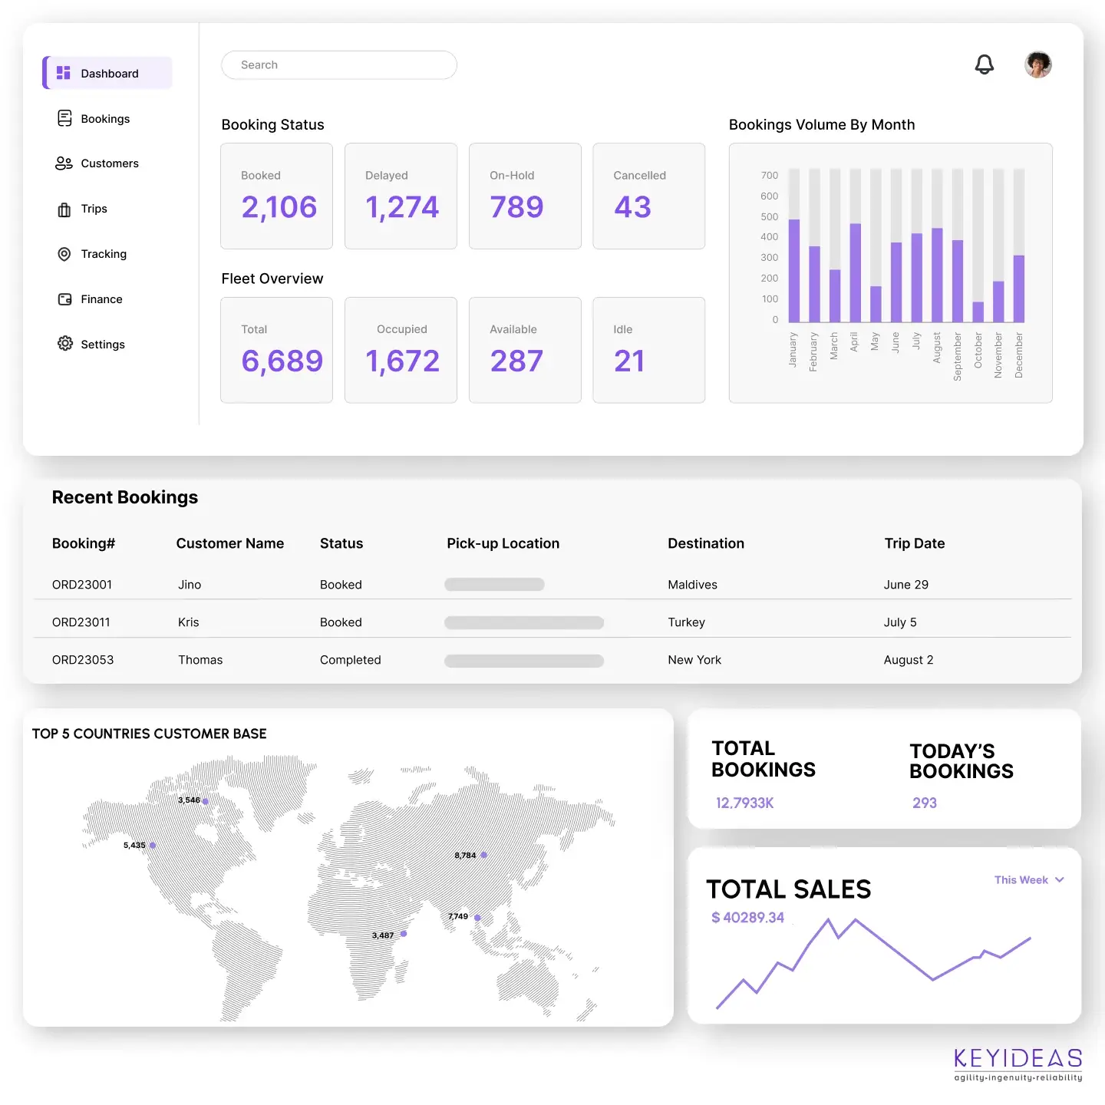Click the April bar in chart

[856, 272]
